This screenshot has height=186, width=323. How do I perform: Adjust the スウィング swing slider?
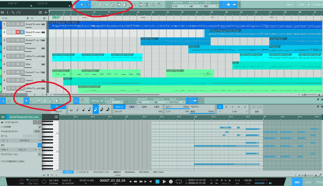(x=138, y=112)
